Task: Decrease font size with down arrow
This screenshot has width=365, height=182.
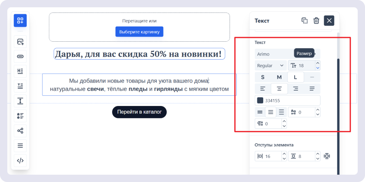Action: tap(318, 68)
